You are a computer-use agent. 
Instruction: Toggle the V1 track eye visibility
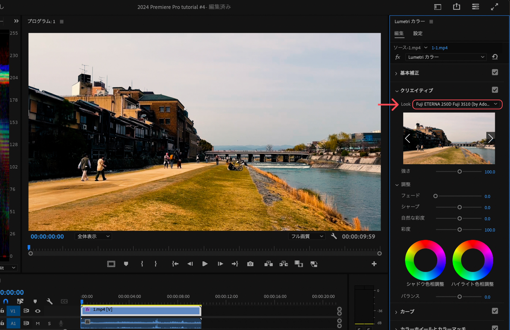(x=38, y=311)
